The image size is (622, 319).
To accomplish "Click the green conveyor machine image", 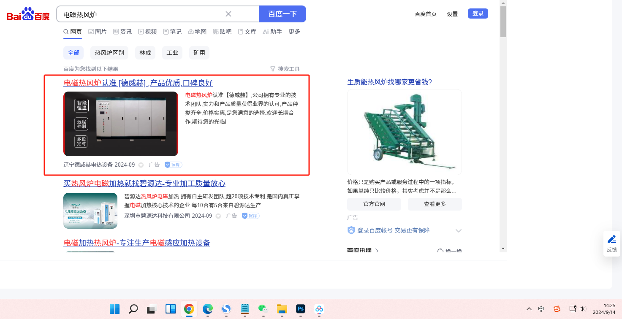I will (x=405, y=132).
